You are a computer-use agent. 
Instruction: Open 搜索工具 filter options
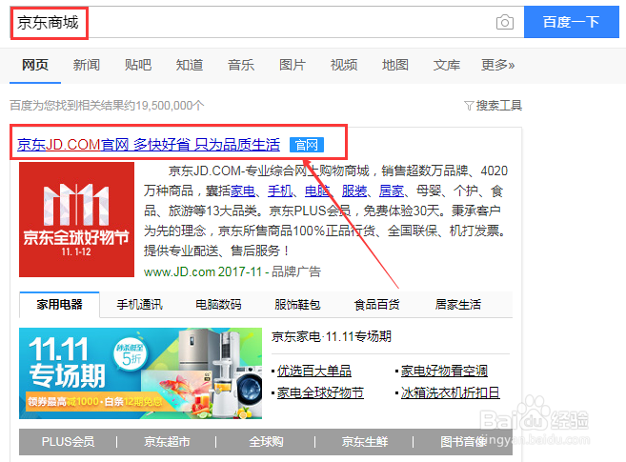pyautogui.click(x=493, y=106)
